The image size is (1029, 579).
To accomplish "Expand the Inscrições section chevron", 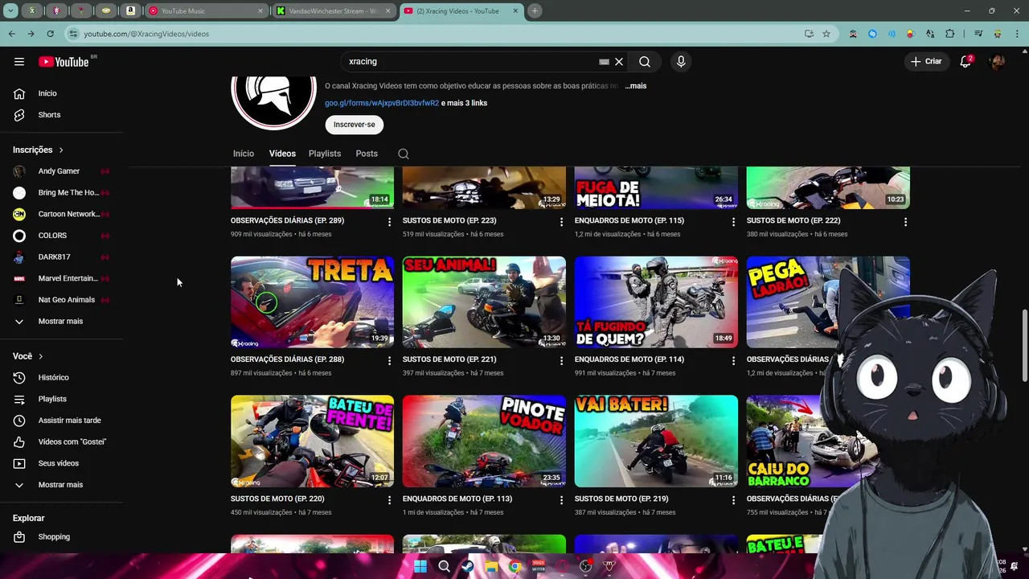I will point(60,150).
